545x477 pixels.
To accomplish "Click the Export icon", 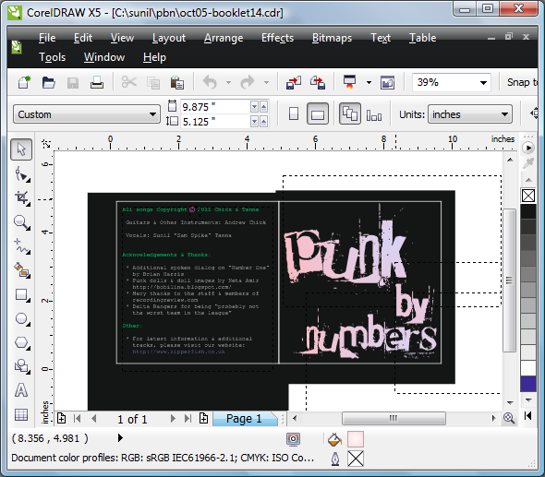I will [318, 83].
